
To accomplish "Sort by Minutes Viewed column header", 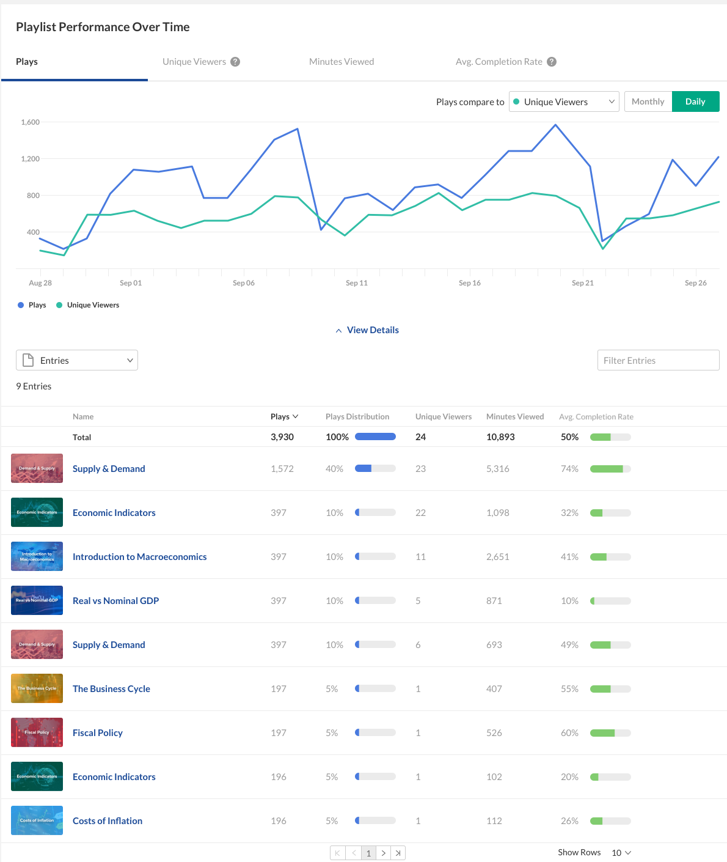I will coord(515,416).
